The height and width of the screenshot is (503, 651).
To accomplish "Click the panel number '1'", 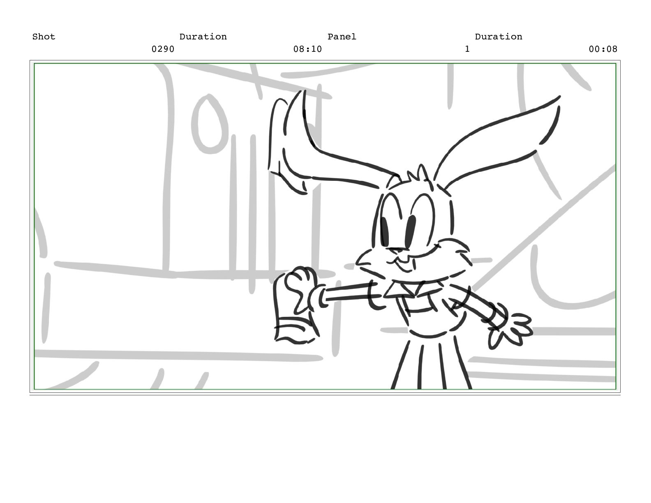I will pyautogui.click(x=467, y=49).
